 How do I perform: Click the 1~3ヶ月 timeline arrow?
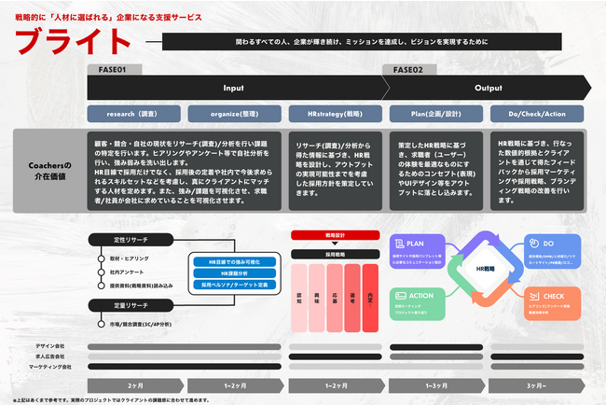(x=436, y=386)
